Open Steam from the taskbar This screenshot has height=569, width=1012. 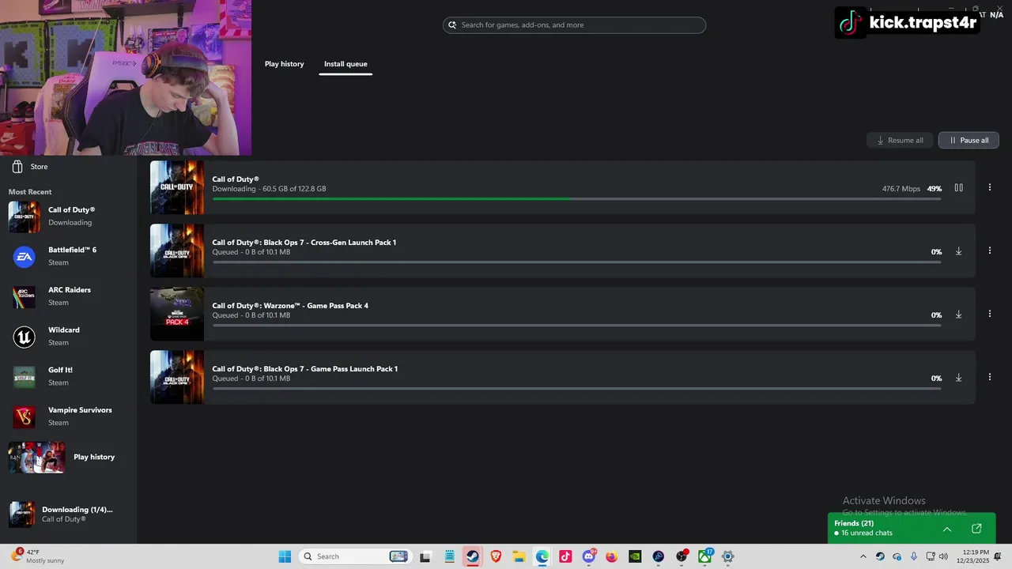[x=472, y=556]
